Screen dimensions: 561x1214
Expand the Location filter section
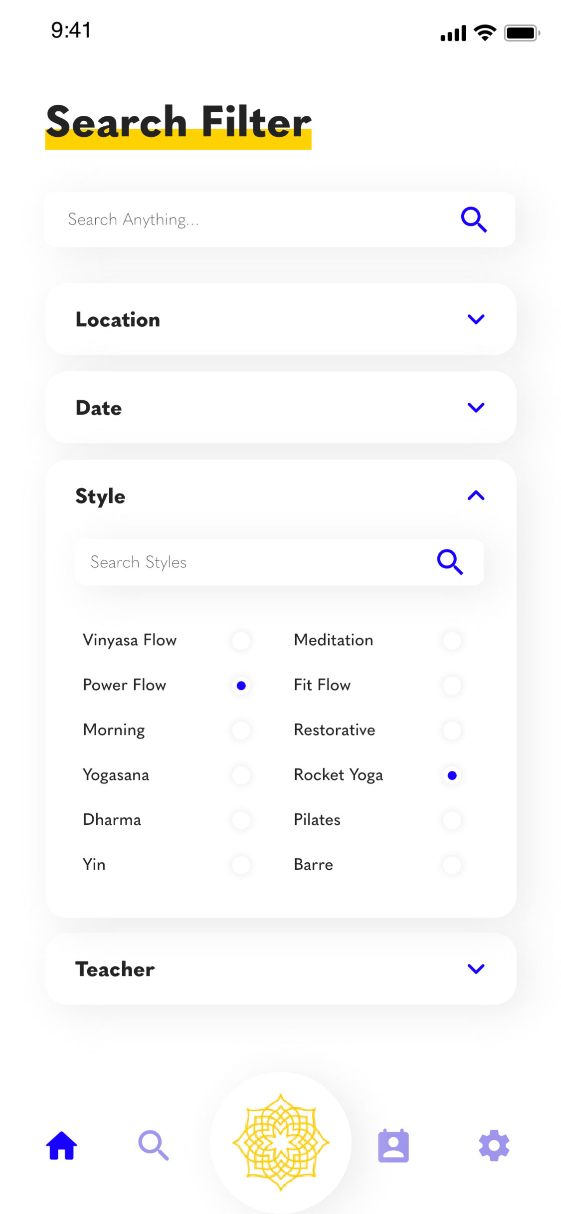476,319
